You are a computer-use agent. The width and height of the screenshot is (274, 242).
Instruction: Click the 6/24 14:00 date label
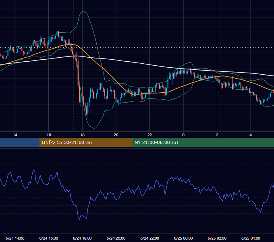click(x=15, y=238)
